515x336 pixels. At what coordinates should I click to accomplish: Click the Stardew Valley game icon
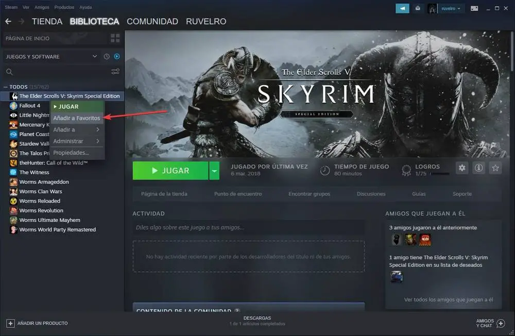point(13,144)
